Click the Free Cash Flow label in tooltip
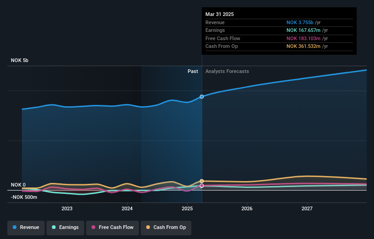The height and width of the screenshot is (239, 374). (x=223, y=38)
